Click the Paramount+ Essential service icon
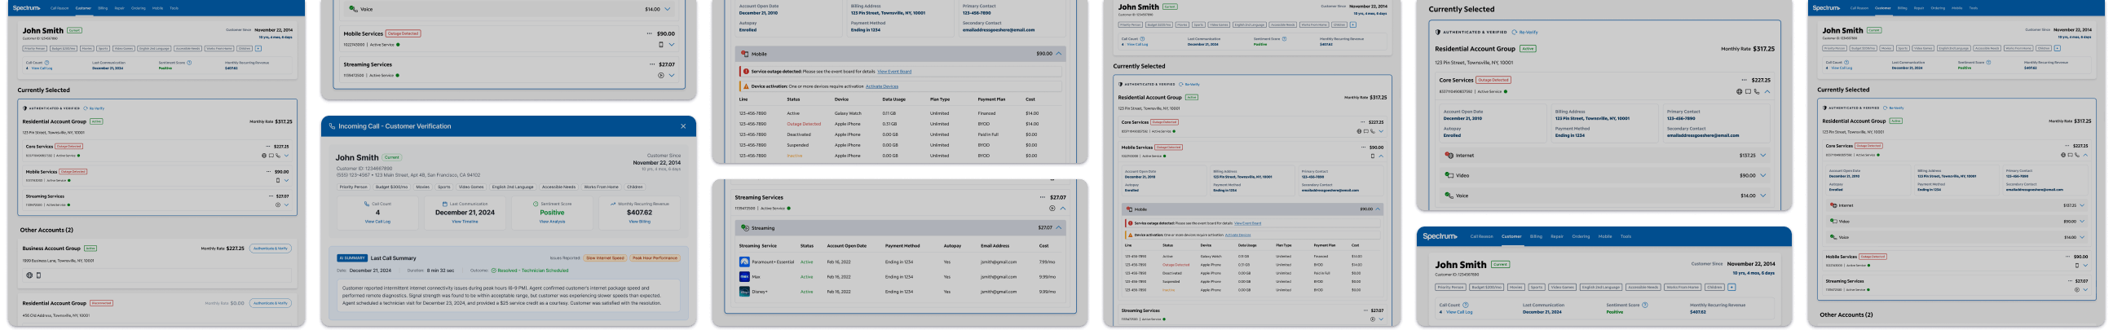2113x330 pixels. tap(744, 262)
